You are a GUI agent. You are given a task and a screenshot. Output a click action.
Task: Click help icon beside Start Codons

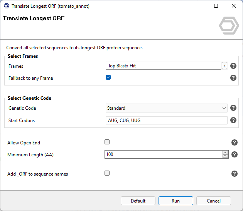(x=233, y=121)
